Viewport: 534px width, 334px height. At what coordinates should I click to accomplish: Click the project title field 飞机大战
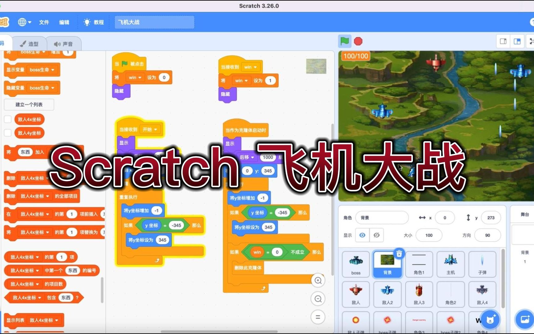click(154, 22)
